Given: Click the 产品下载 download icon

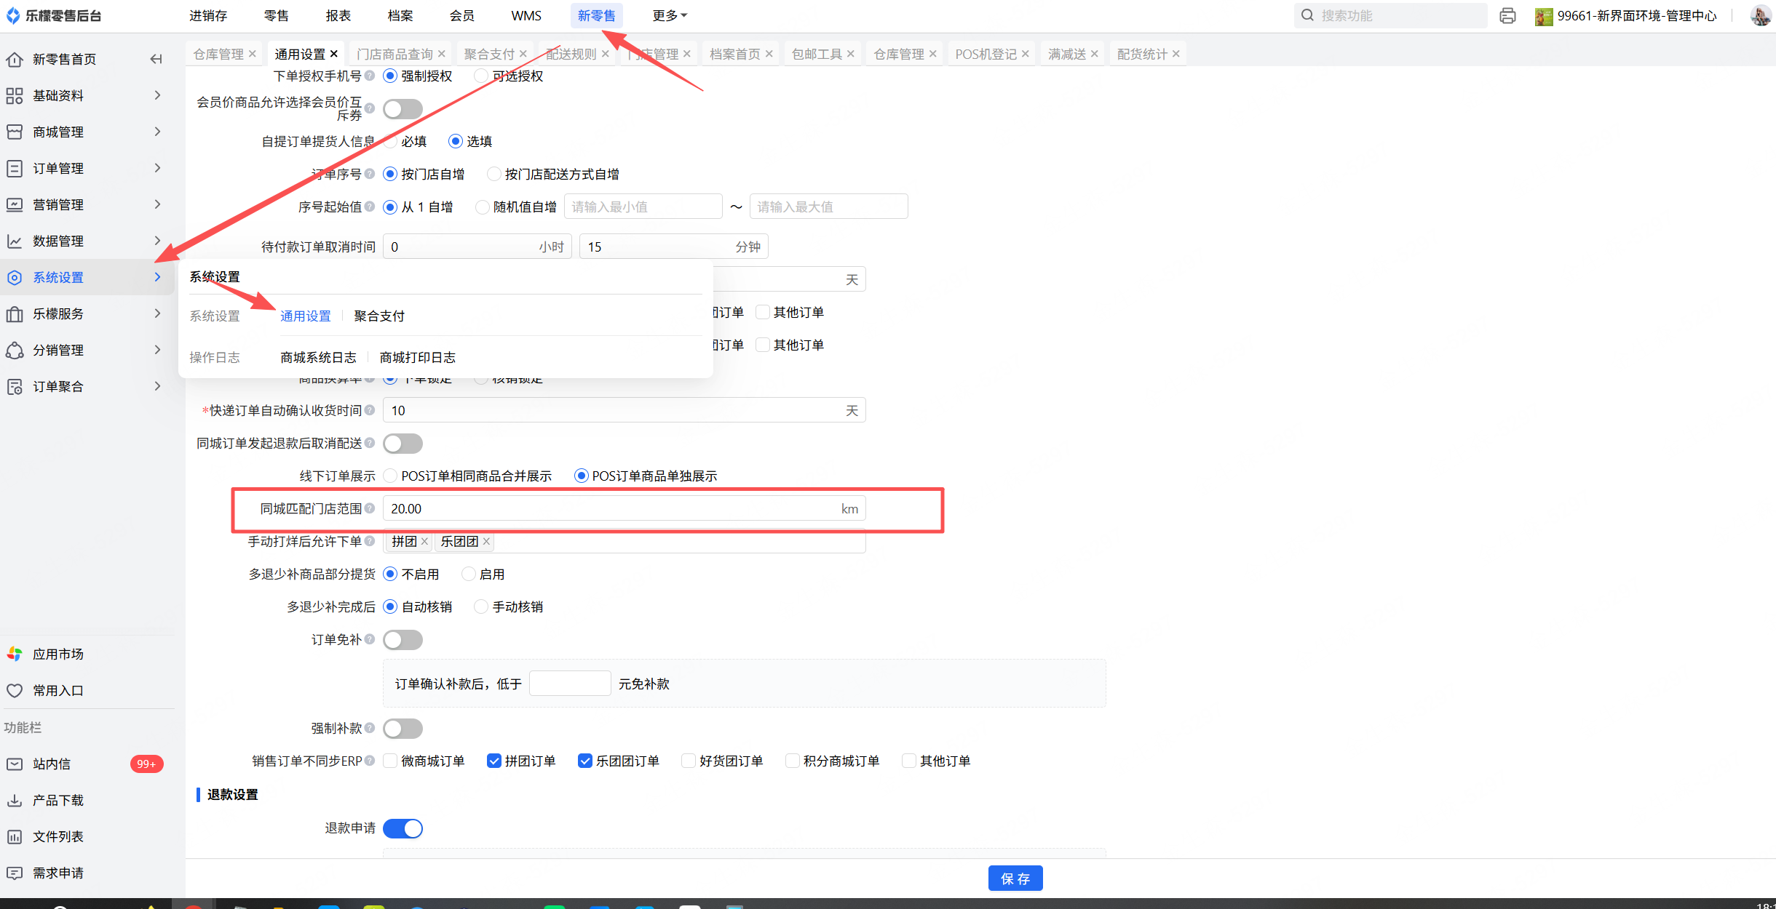Looking at the screenshot, I should click(x=15, y=800).
